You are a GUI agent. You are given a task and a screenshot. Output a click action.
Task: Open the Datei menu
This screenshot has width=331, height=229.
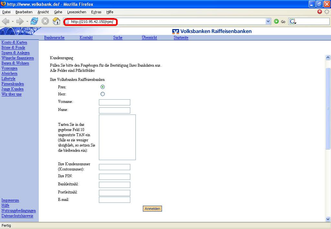[x=6, y=12]
